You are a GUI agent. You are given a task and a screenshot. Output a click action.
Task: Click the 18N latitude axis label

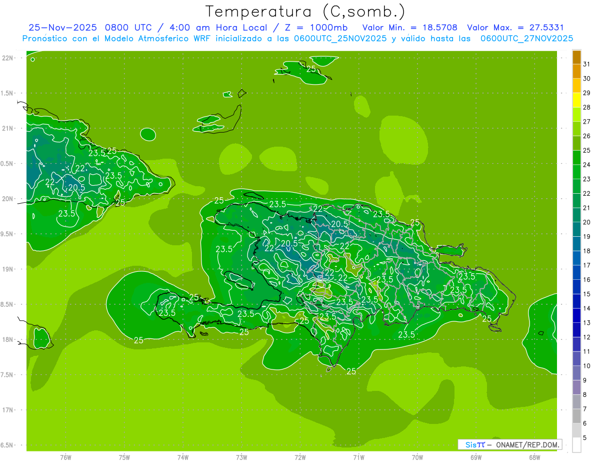8,339
